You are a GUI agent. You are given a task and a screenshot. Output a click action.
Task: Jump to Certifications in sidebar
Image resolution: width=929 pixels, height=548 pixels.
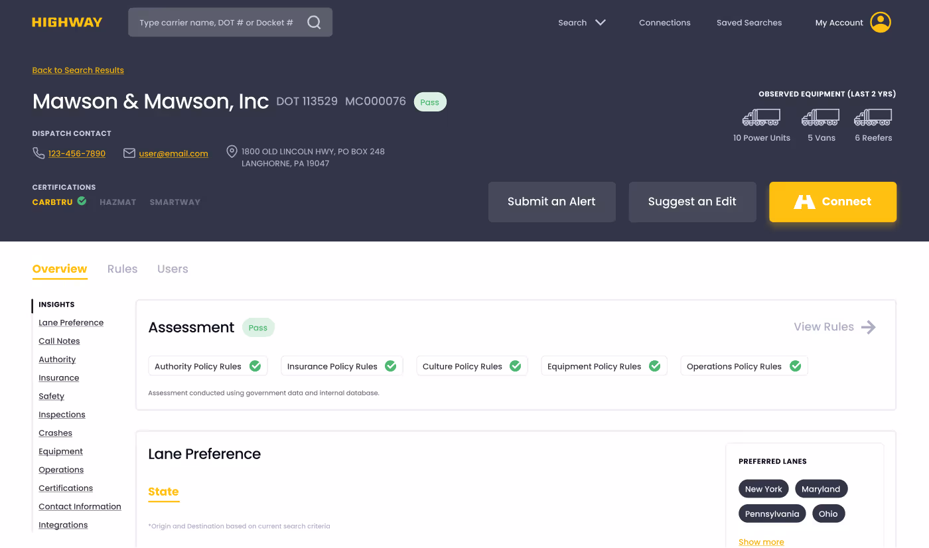click(66, 488)
